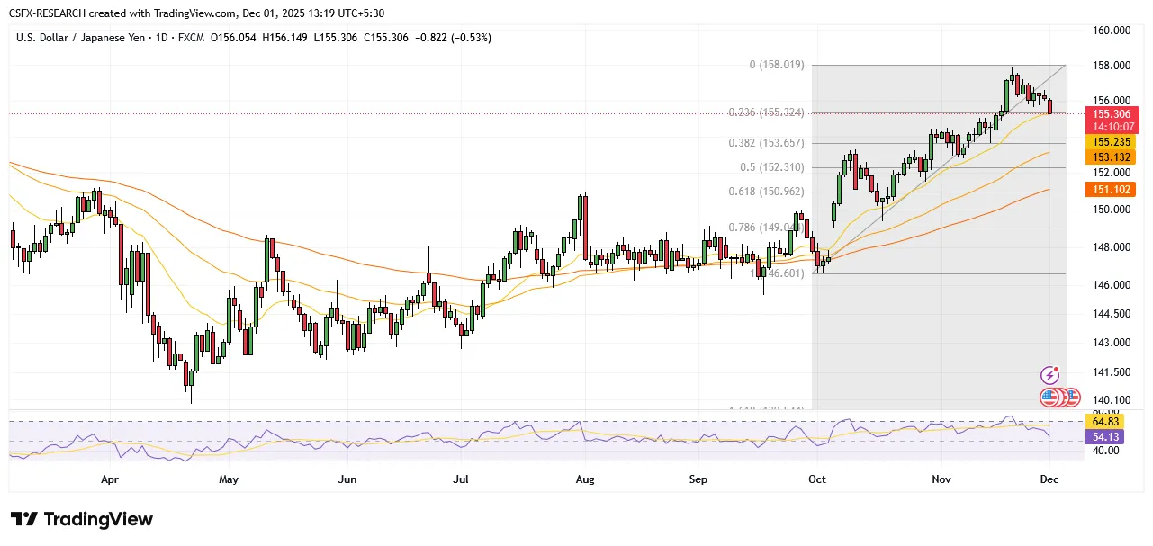Select the 0.382 (153.657) Fibonacci level label
This screenshot has width=1153, height=546.
[768, 143]
